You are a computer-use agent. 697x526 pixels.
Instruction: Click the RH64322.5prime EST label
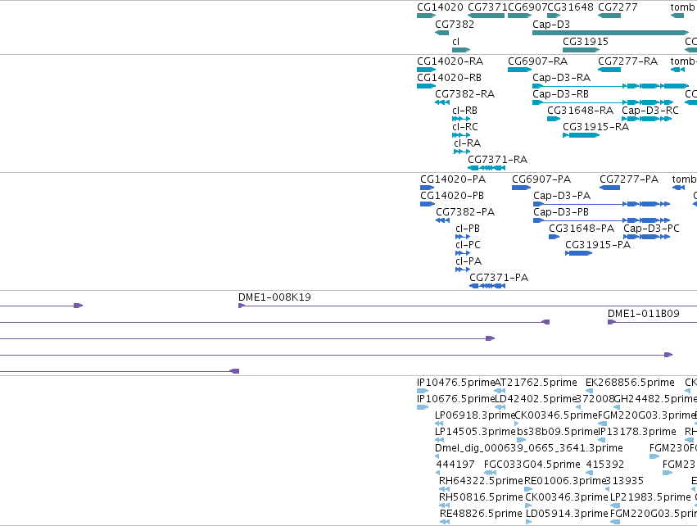481,481
